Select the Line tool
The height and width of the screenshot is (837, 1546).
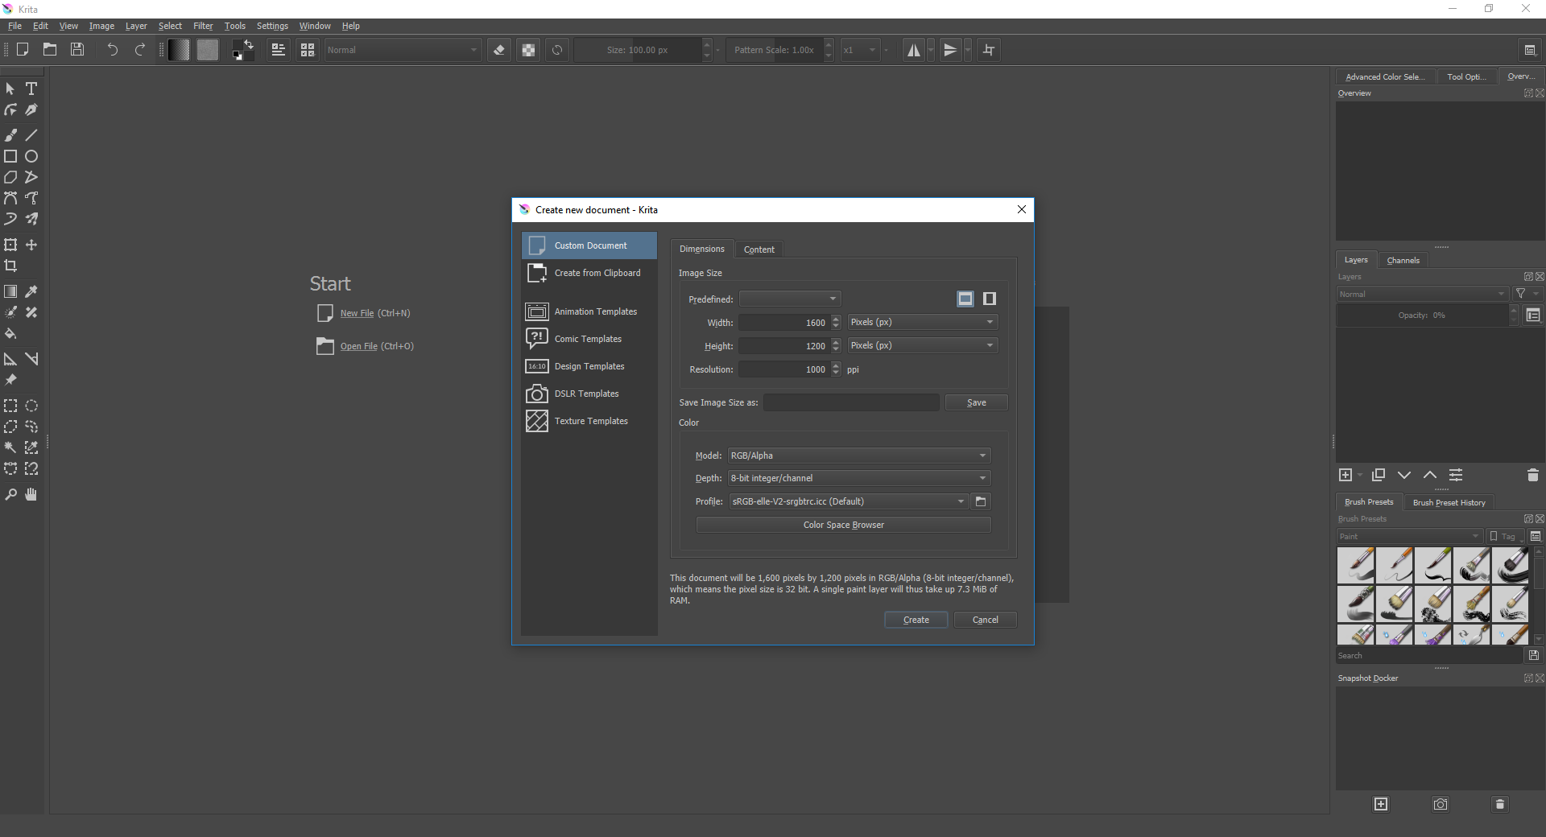point(31,135)
